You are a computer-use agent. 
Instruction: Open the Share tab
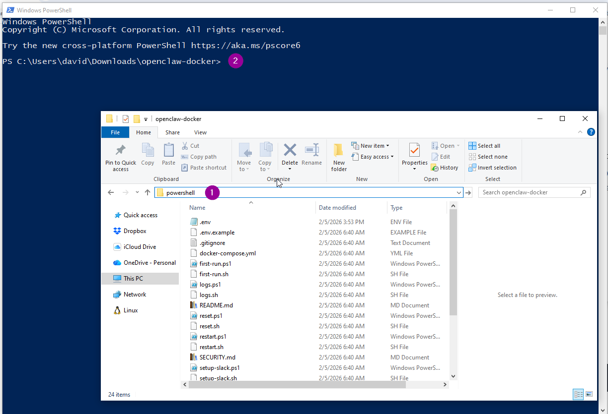pyautogui.click(x=172, y=132)
